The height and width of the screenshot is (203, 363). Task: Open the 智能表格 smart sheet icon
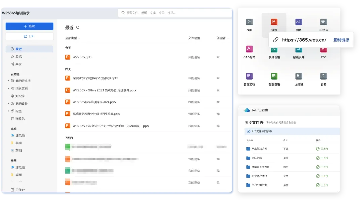coord(274,76)
